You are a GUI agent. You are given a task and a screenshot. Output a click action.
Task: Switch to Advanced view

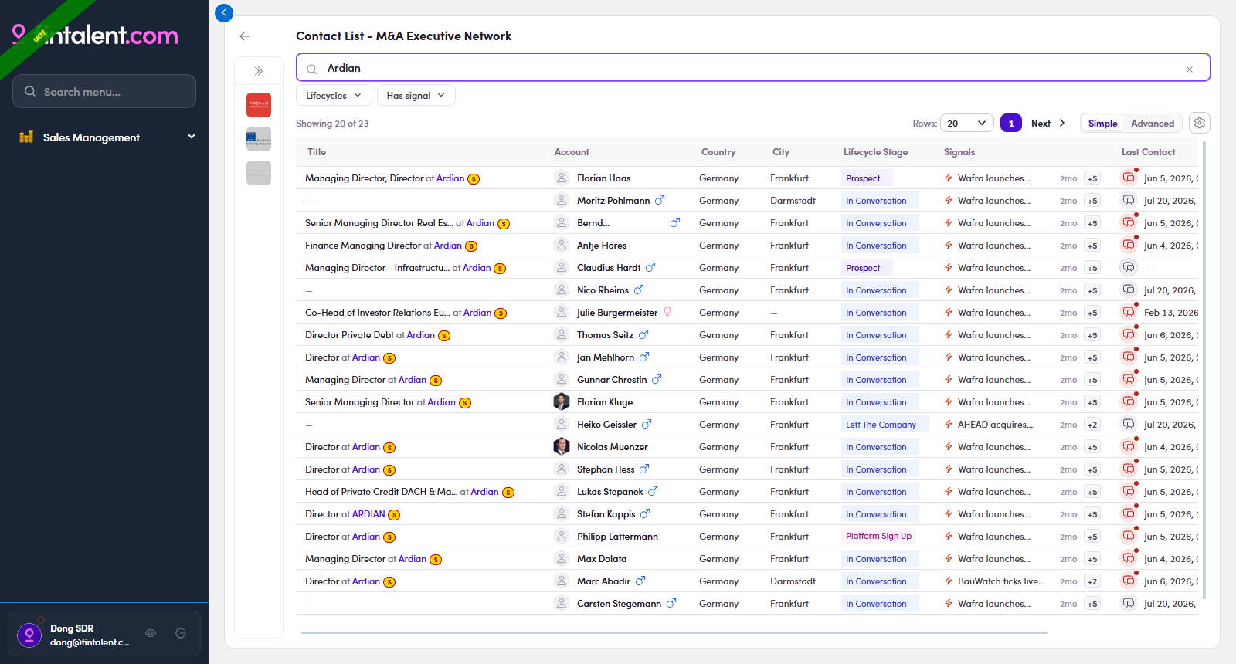[1153, 124]
